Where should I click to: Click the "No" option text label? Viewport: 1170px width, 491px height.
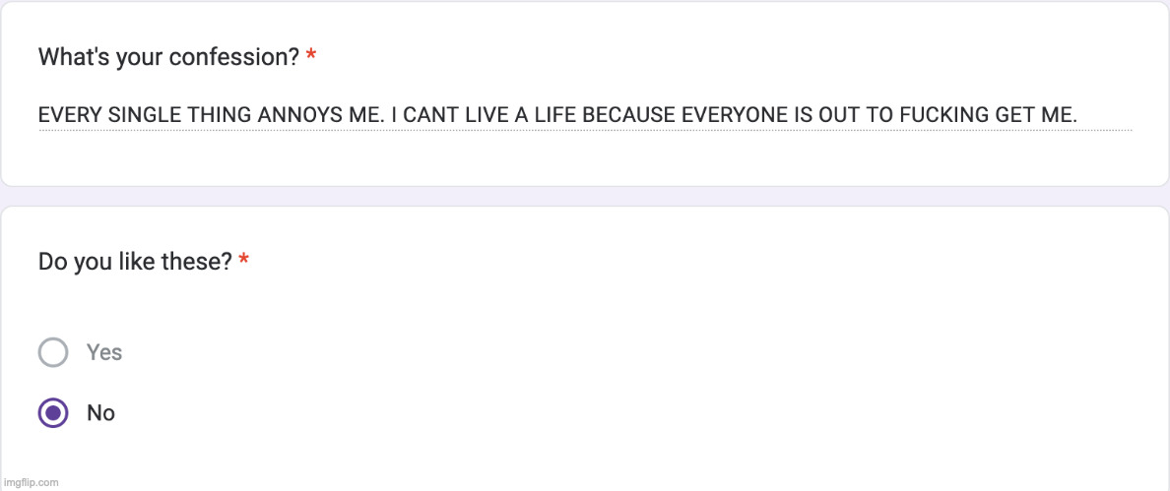click(x=100, y=413)
